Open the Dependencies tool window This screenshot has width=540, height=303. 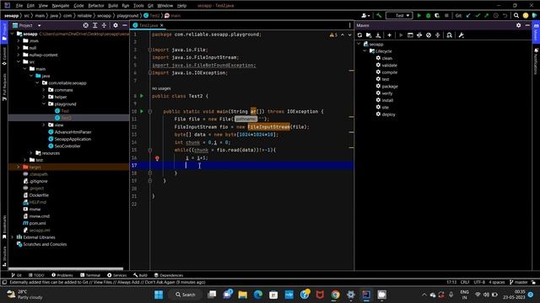[x=169, y=275]
